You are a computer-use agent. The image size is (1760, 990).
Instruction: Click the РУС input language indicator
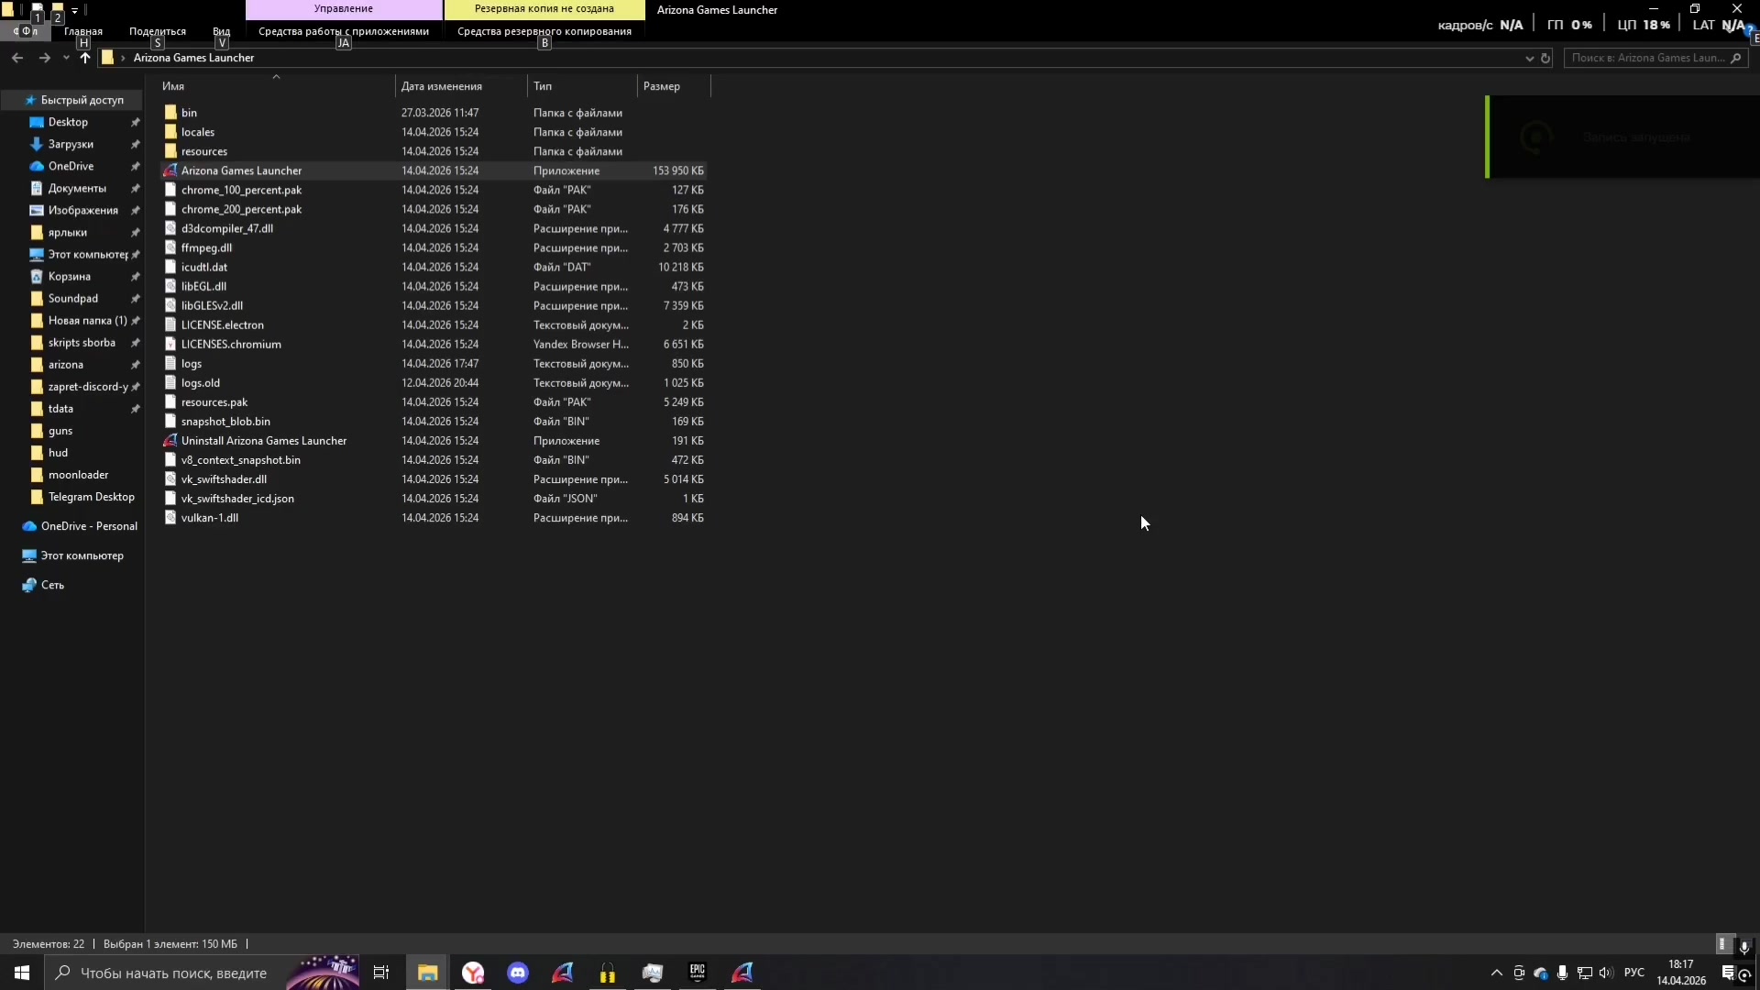(x=1634, y=973)
